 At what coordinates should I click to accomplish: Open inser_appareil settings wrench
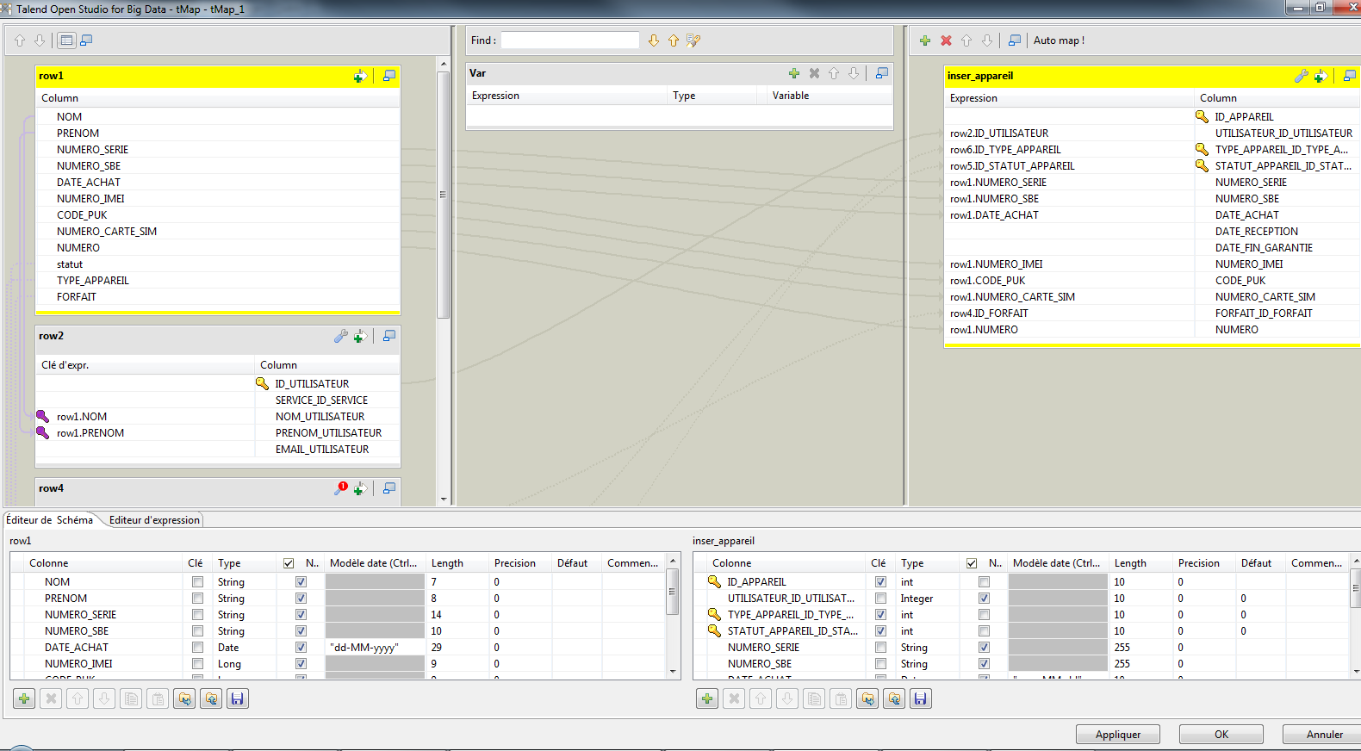pos(1302,76)
